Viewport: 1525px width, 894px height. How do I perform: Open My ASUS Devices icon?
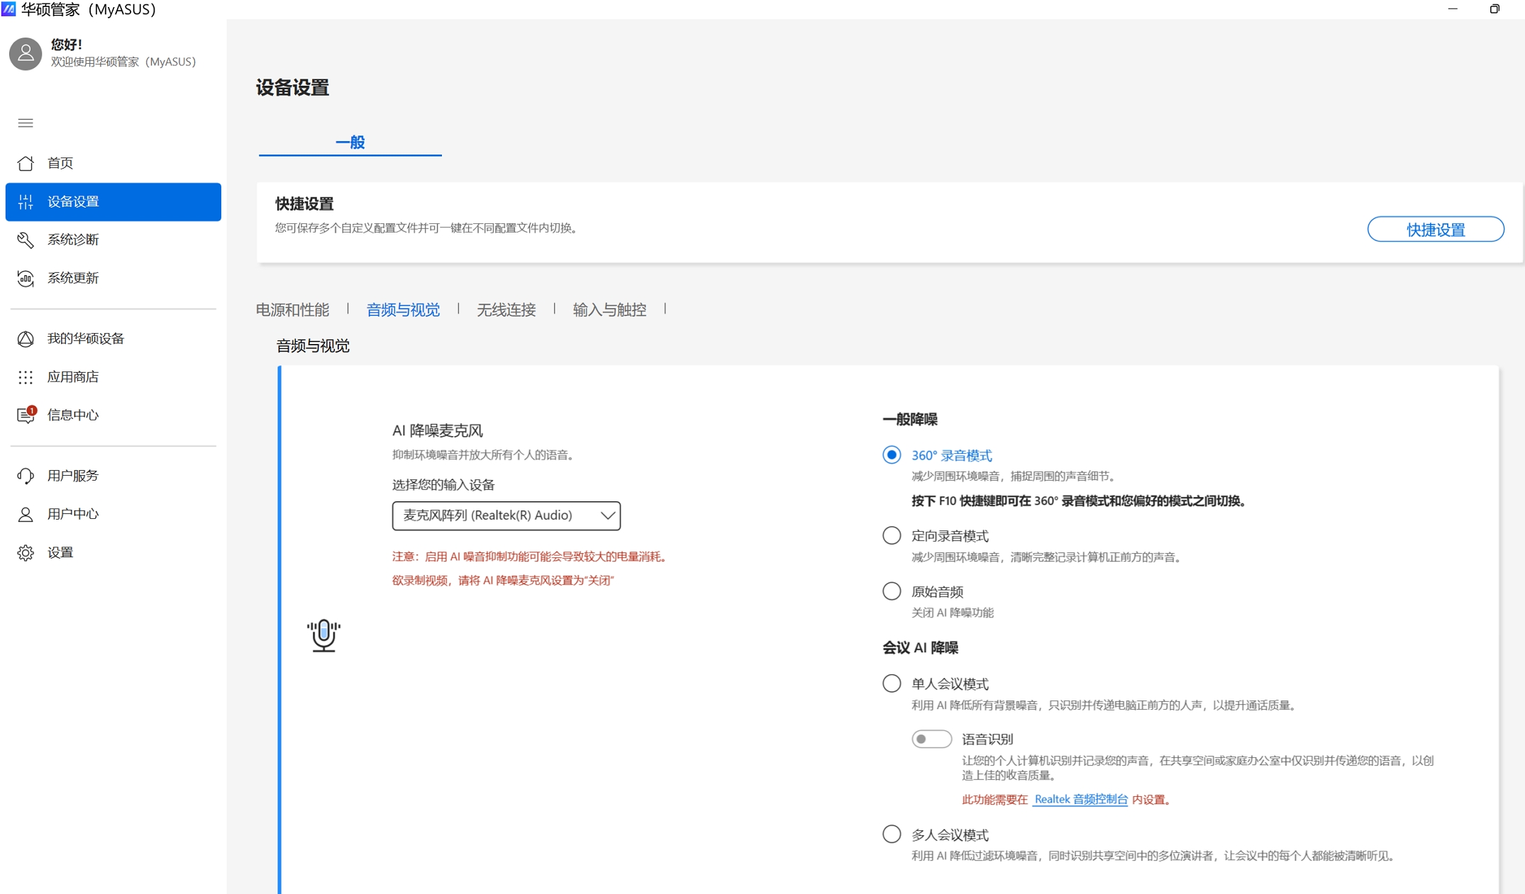26,339
